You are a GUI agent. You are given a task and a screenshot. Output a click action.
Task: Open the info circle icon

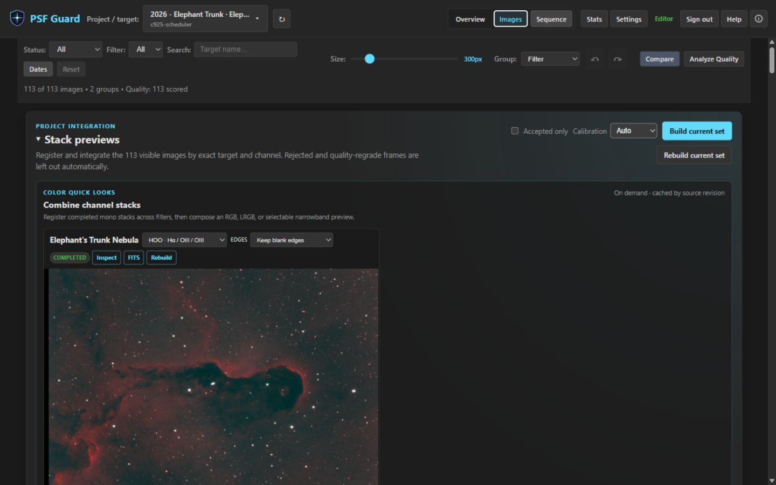759,19
